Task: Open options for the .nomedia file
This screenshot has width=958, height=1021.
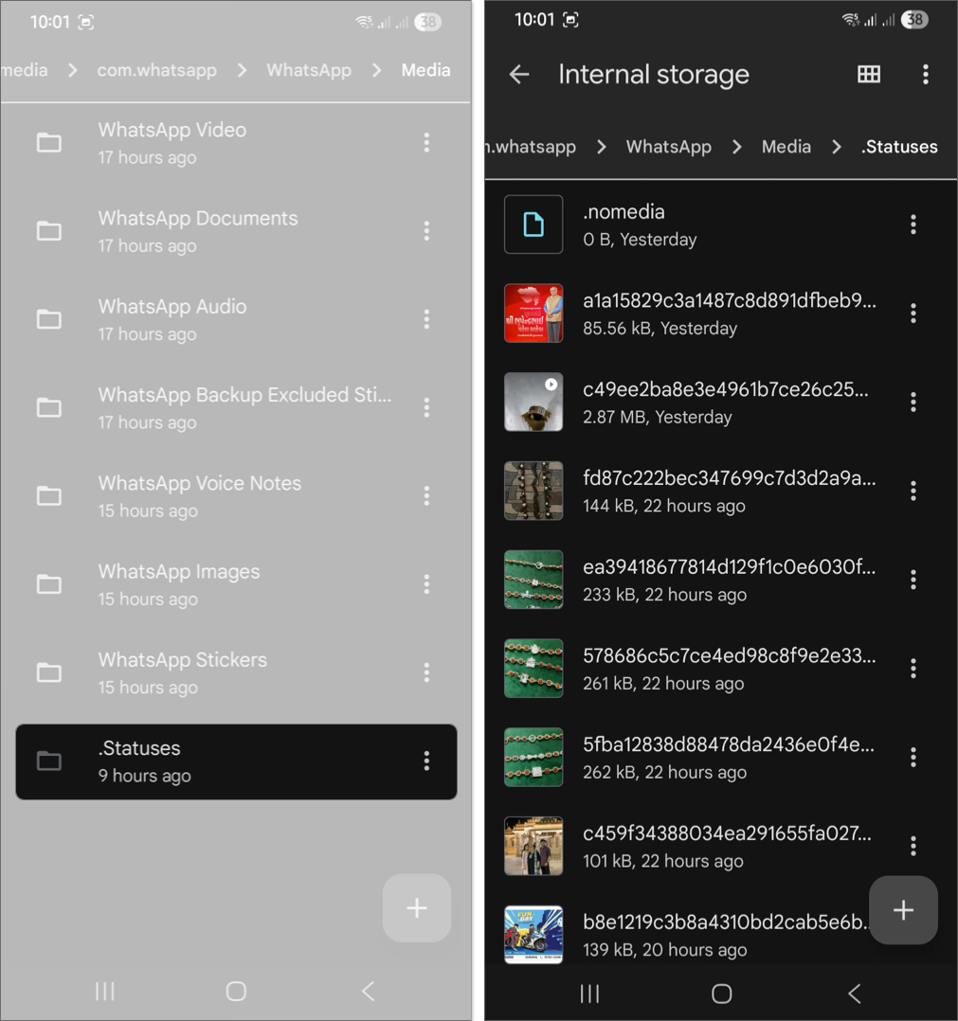Action: (x=913, y=224)
